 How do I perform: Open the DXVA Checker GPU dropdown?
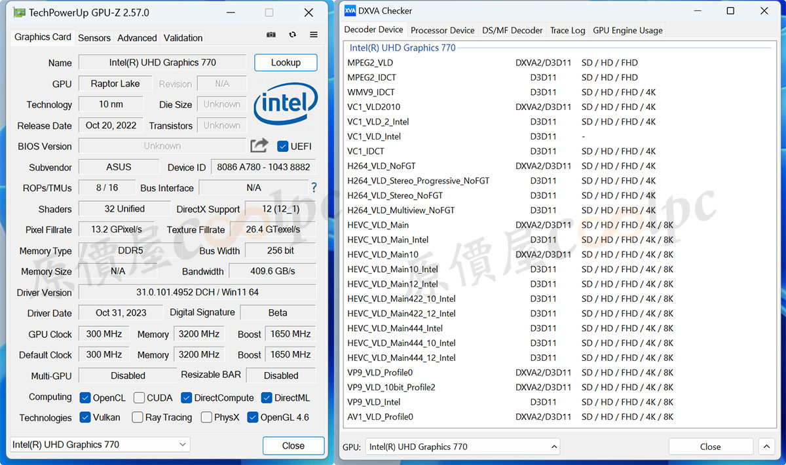click(x=462, y=447)
